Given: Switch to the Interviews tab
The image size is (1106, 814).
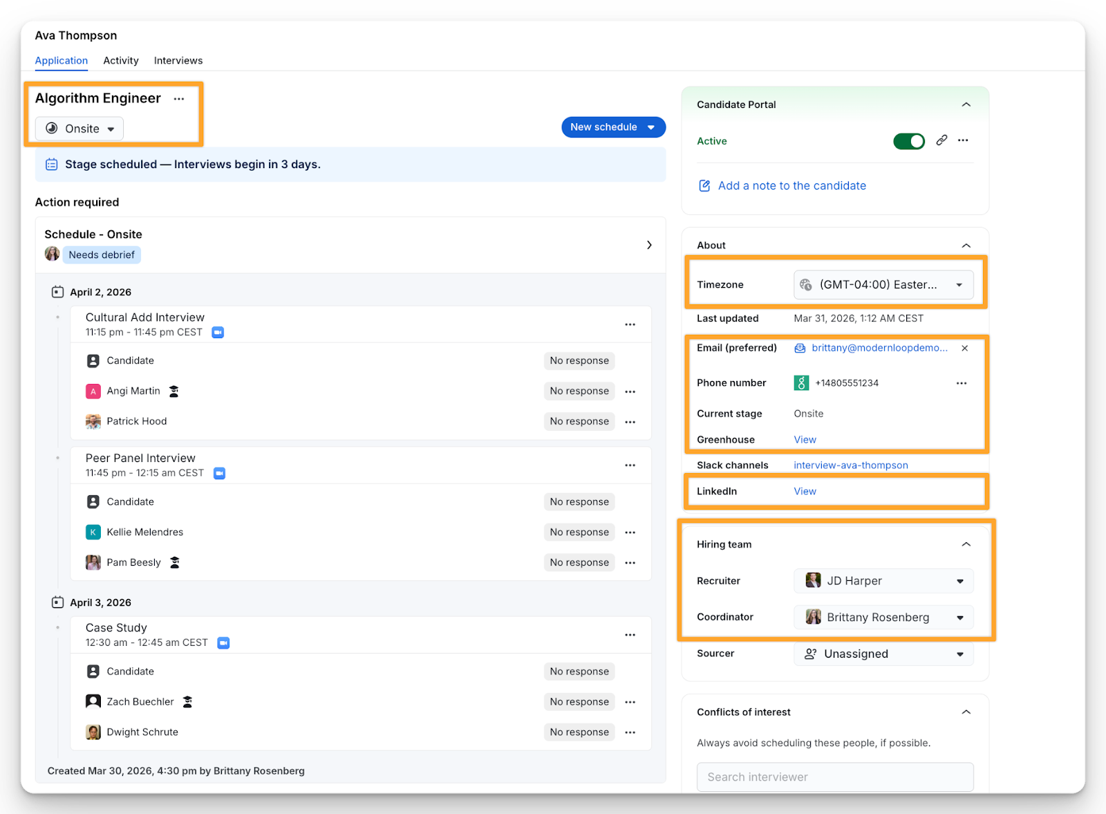Looking at the screenshot, I should 178,61.
